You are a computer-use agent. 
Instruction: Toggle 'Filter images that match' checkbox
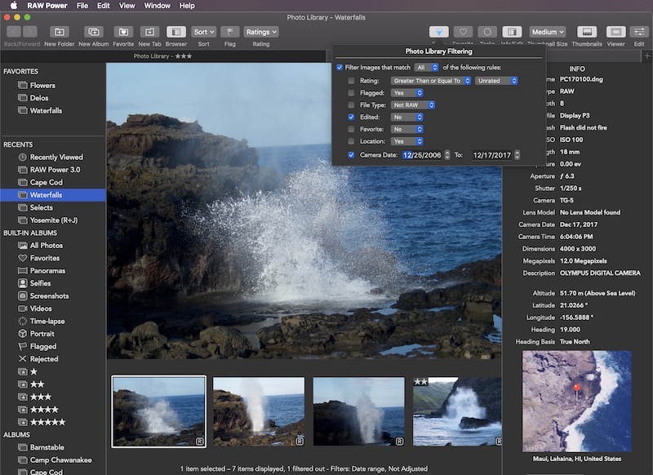(340, 68)
